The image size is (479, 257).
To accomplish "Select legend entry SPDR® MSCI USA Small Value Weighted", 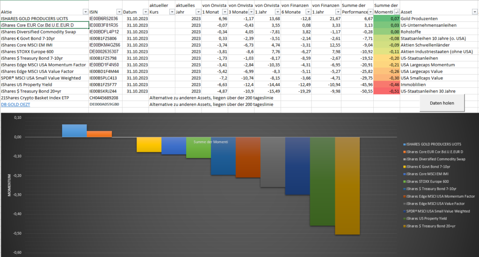I will (436, 211).
